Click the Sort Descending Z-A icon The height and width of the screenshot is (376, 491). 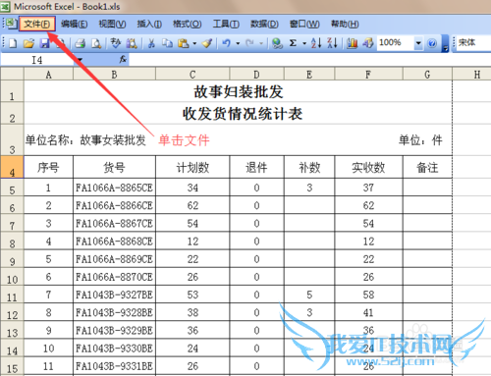pos(332,43)
